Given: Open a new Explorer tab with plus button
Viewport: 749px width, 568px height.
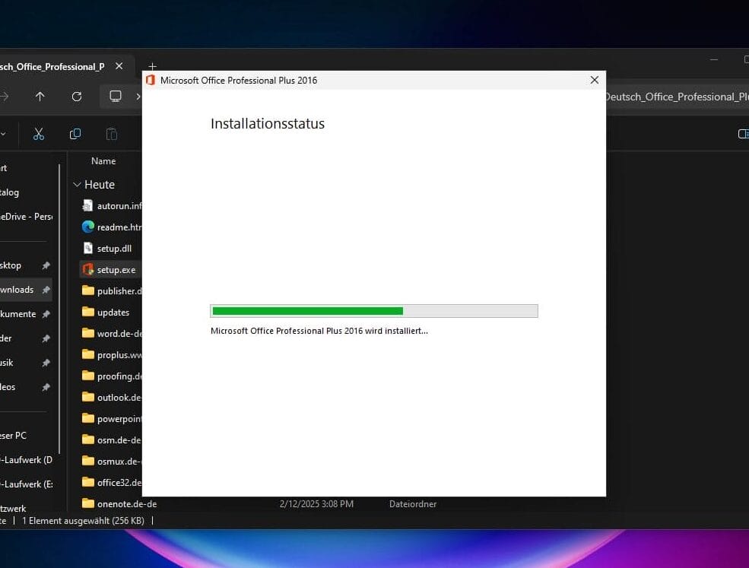Looking at the screenshot, I should click(152, 67).
